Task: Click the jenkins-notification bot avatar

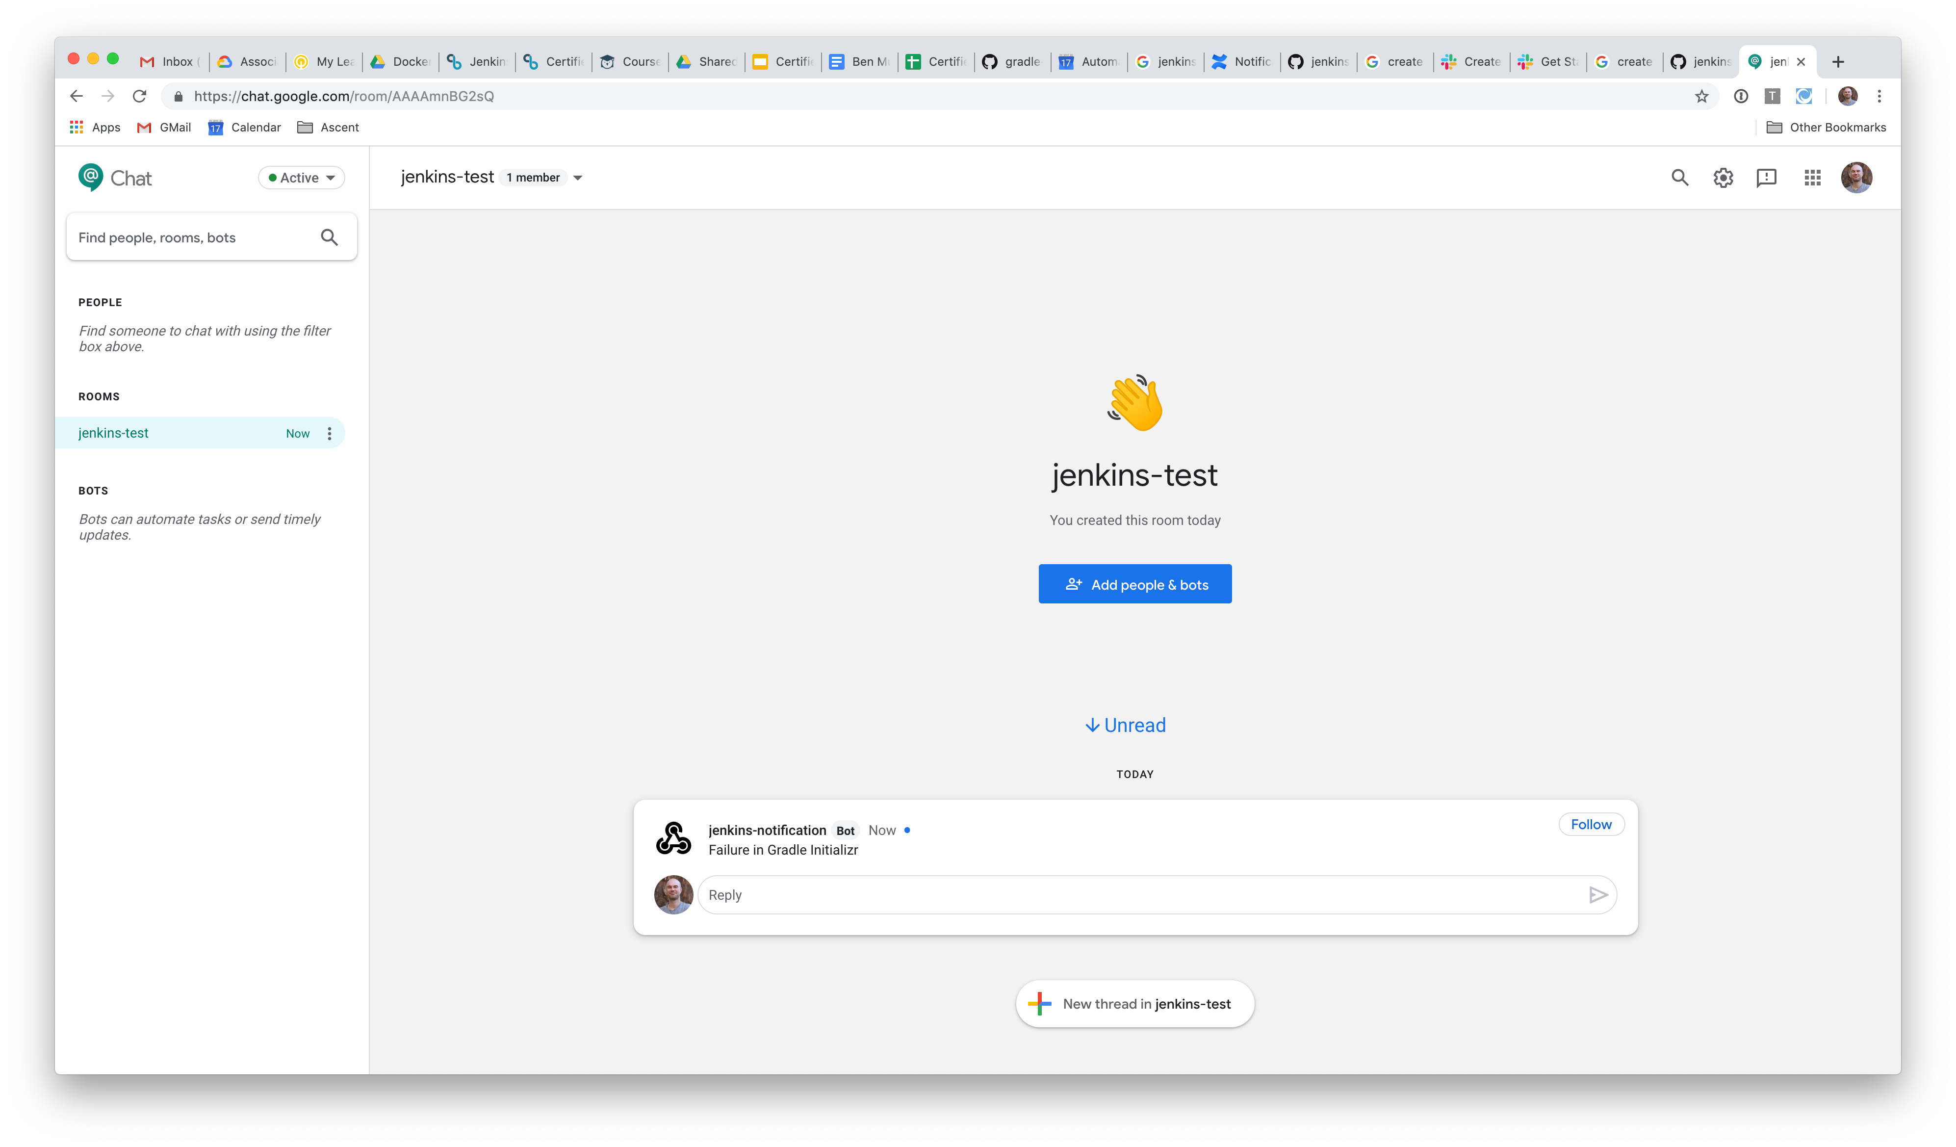Action: [673, 838]
